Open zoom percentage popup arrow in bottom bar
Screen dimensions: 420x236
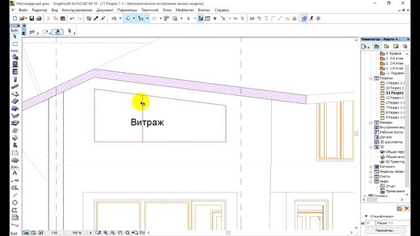point(91,233)
